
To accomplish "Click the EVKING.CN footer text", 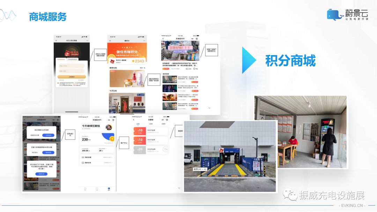I will point(352,205).
